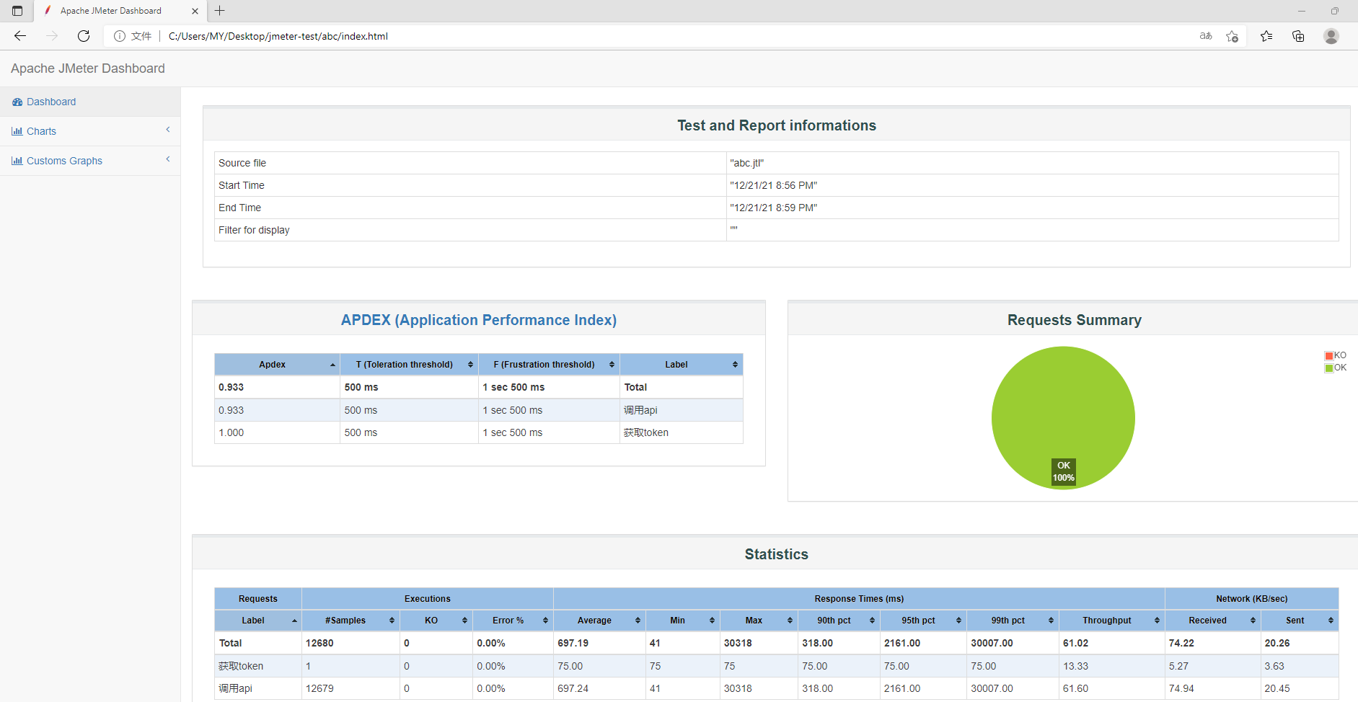The height and width of the screenshot is (702, 1358).
Task: Sort Statistics table by Label column
Action: 257,621
